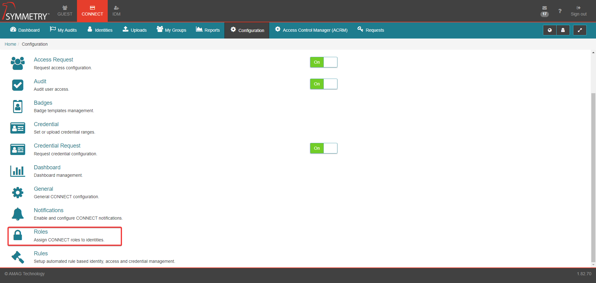This screenshot has height=283, width=596.
Task: Click the vertical scrollbar thumb
Action: tap(593, 178)
